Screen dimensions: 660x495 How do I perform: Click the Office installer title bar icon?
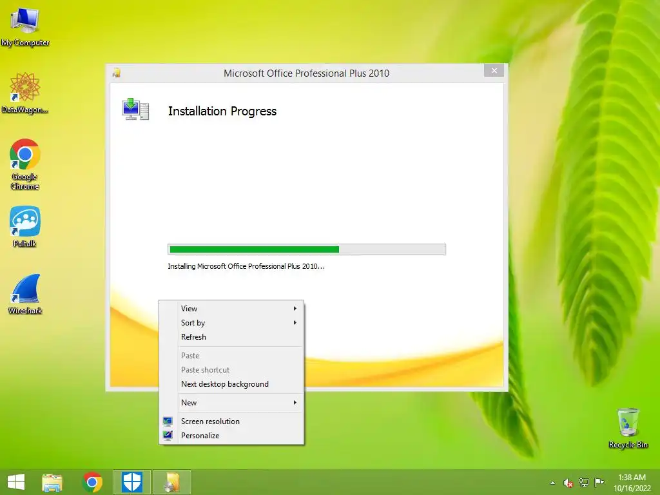point(117,73)
